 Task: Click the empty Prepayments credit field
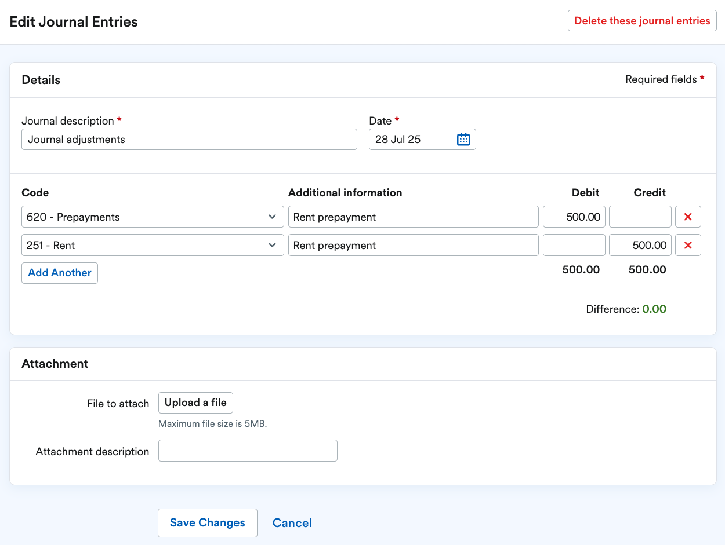coord(640,217)
